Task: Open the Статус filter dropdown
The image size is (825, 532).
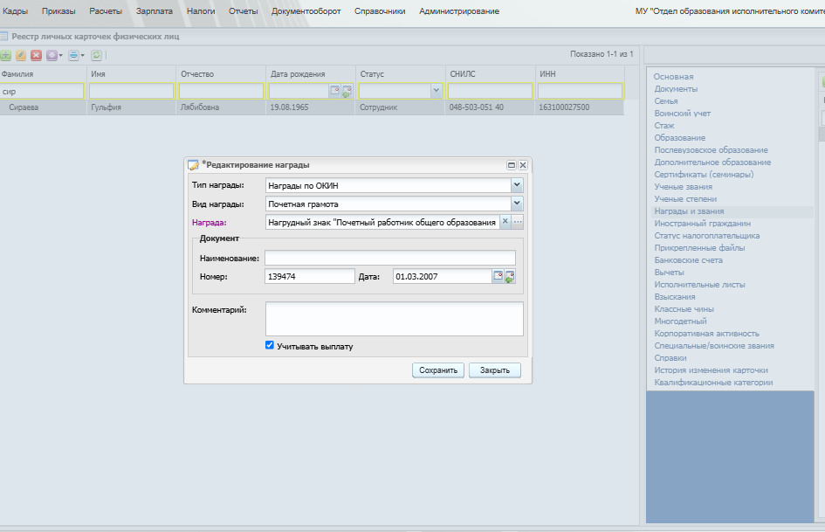Action: tap(436, 91)
